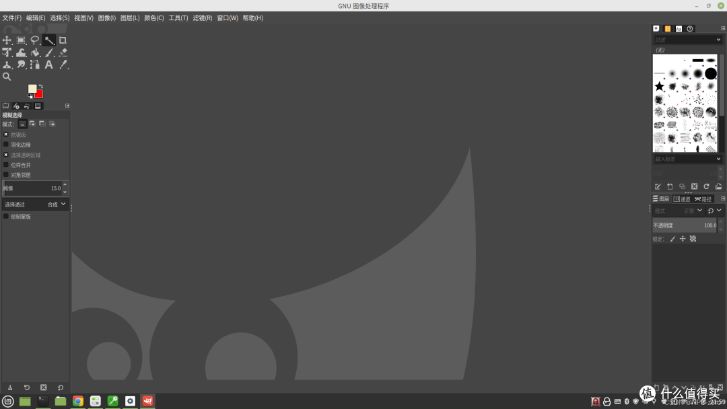The image size is (727, 409).
Task: Switch to the Device Status tab
Action: (16, 106)
